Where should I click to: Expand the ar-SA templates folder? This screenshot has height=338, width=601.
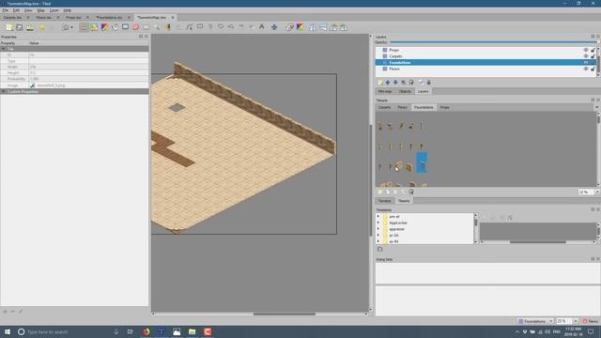[x=378, y=236]
